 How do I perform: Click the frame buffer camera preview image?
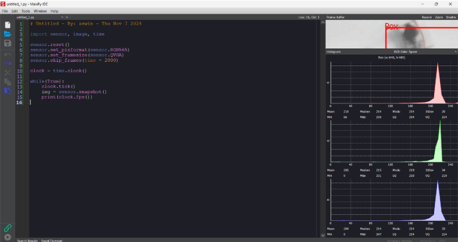click(x=391, y=34)
